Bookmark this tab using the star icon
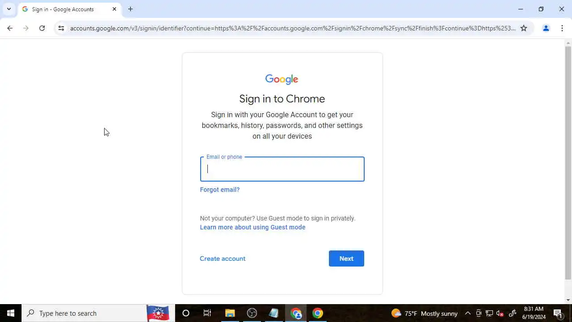 (x=524, y=28)
